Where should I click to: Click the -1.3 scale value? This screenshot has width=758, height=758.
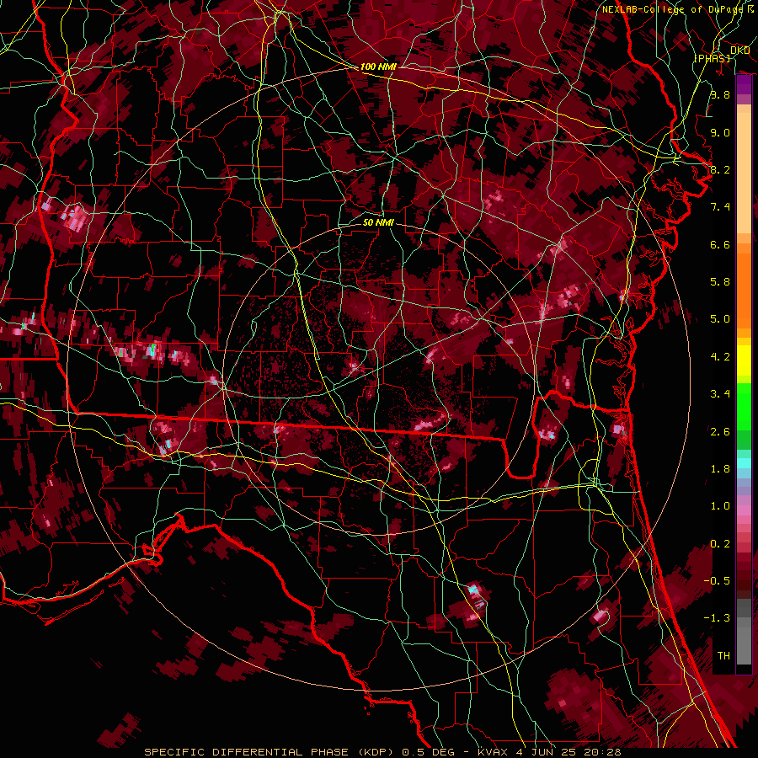point(717,618)
